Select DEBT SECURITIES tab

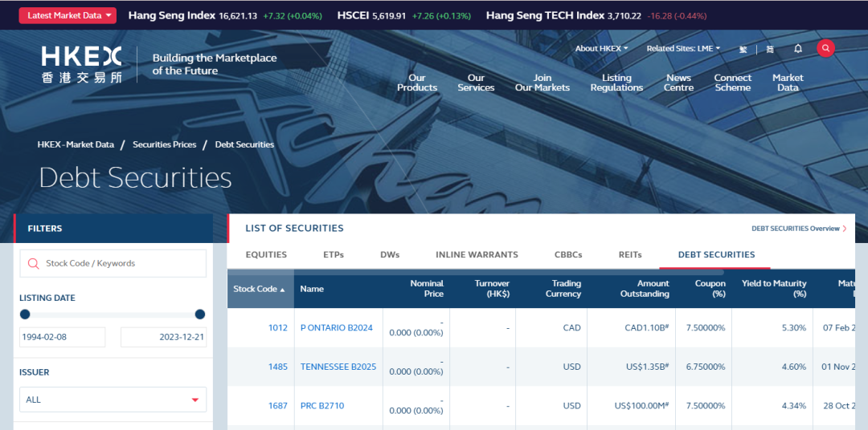[716, 255]
